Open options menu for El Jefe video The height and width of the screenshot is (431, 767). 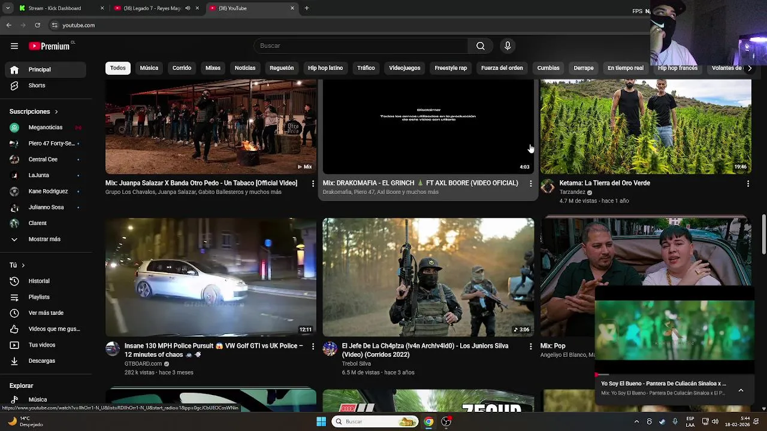(x=530, y=347)
